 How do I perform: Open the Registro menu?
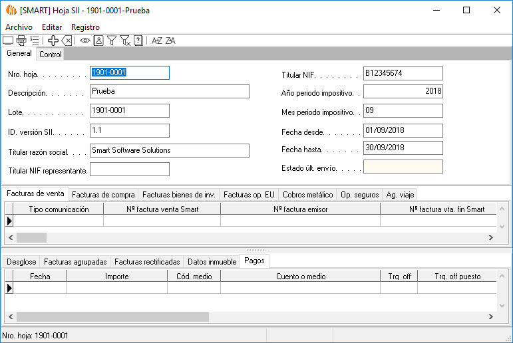(85, 27)
